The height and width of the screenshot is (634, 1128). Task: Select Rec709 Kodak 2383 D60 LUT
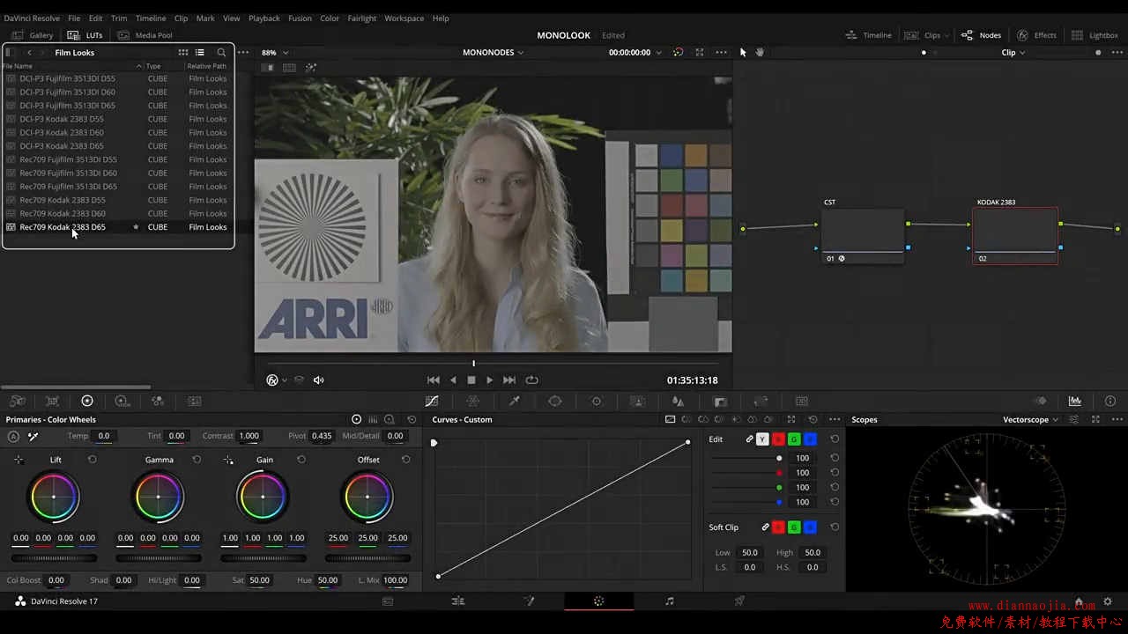coord(63,214)
